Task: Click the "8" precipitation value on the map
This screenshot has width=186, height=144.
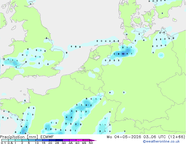Action: click(119, 54)
